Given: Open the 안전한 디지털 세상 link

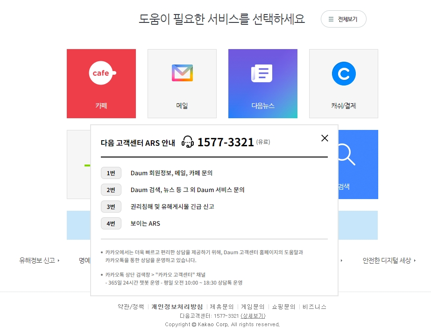Looking at the screenshot, I should [x=389, y=260].
